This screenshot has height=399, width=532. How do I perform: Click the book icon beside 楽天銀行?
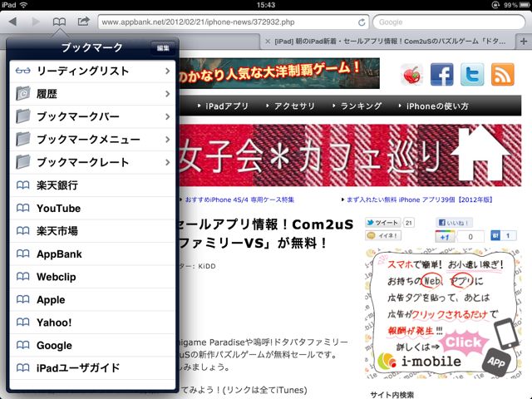(22, 185)
